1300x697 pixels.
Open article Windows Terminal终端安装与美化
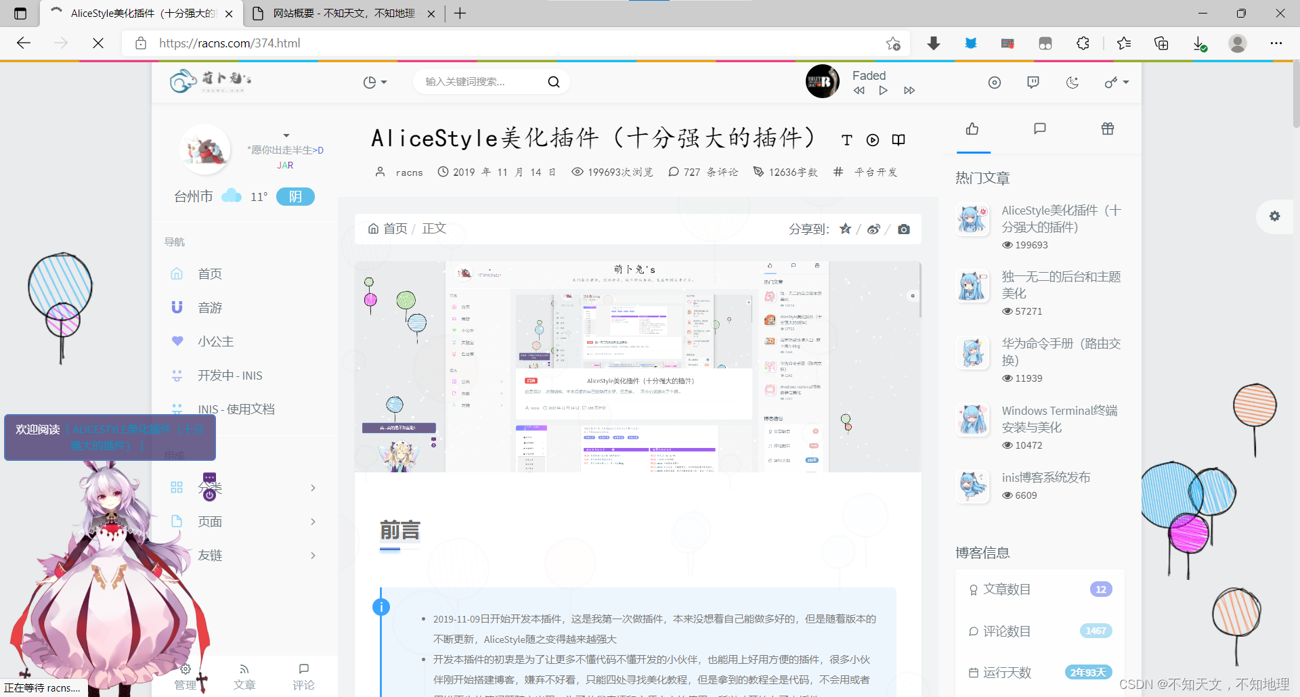1060,419
